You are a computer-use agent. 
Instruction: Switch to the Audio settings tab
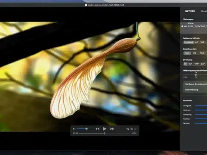204,11
